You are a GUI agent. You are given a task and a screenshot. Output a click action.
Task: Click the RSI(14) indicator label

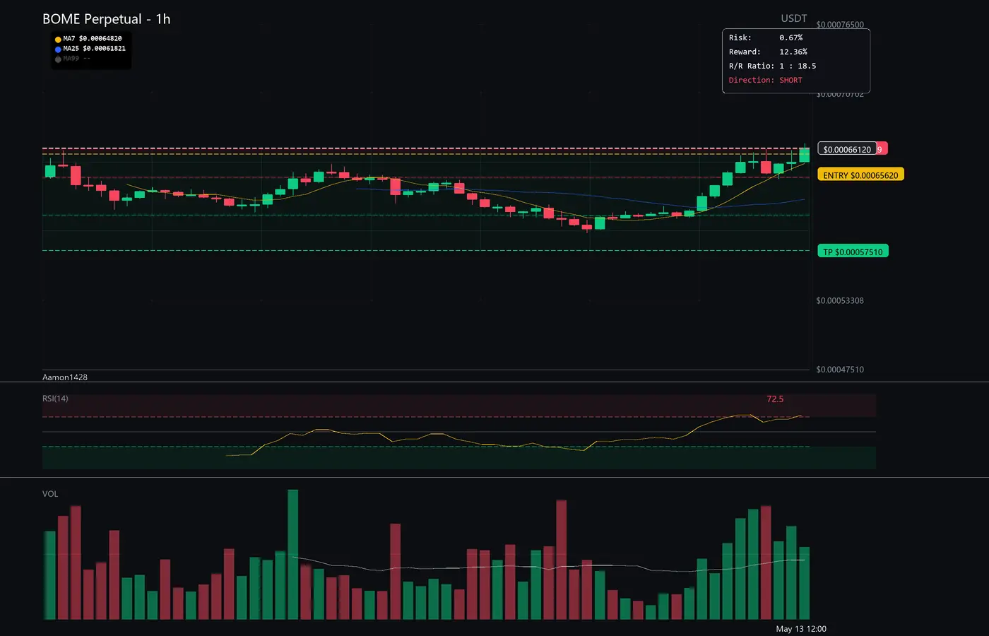55,399
